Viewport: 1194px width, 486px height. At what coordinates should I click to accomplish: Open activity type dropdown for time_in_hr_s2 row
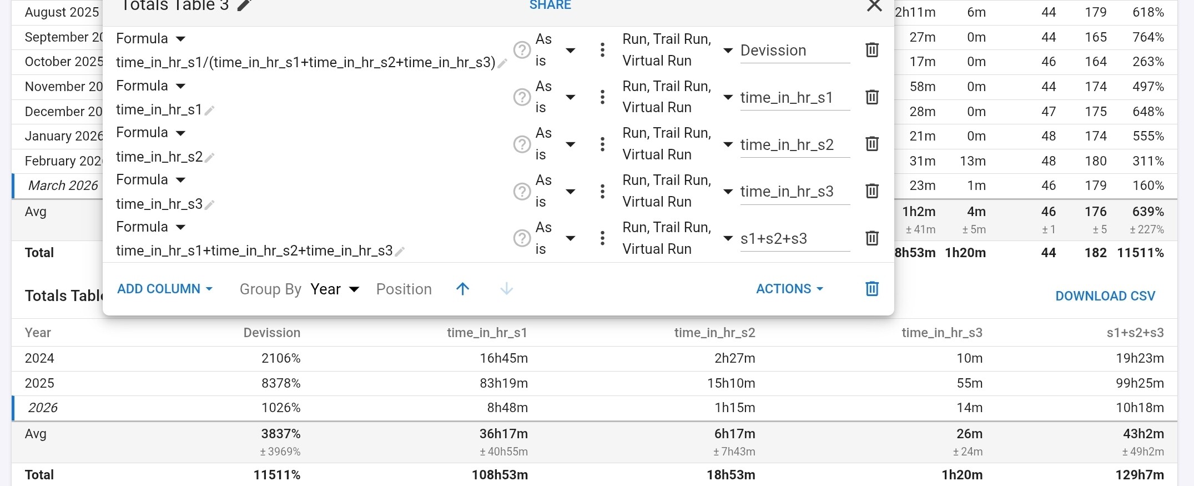coord(728,144)
